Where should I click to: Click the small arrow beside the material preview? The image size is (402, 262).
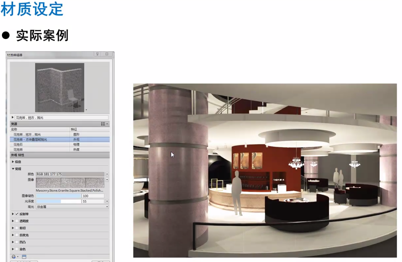(86, 109)
